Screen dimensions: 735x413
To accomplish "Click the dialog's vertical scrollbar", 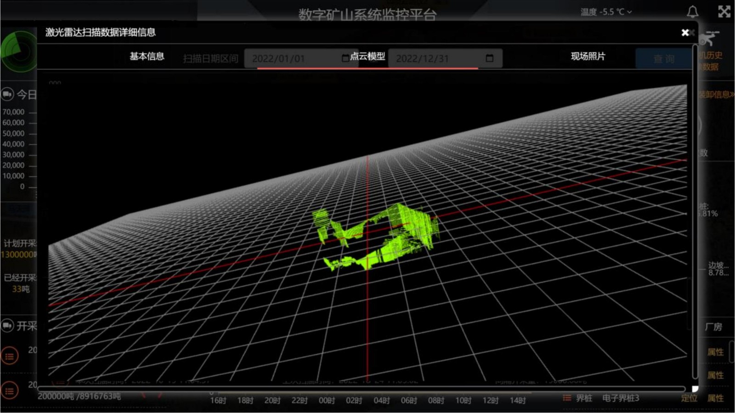I will click(x=695, y=207).
